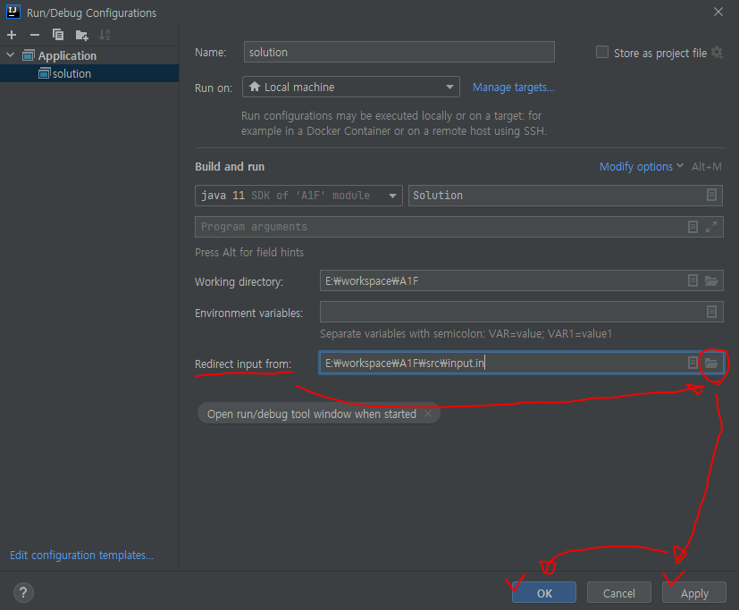Browse main class list icon in Solution field
Screen dimensions: 739x610
[711, 195]
